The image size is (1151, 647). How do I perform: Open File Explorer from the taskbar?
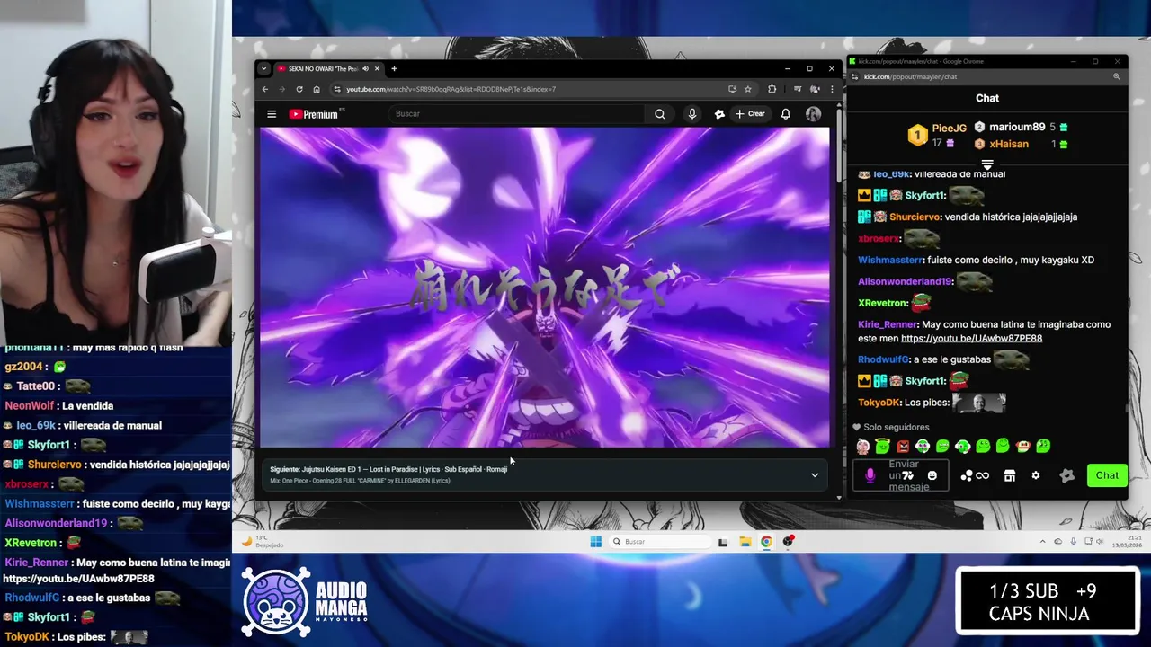[745, 542]
